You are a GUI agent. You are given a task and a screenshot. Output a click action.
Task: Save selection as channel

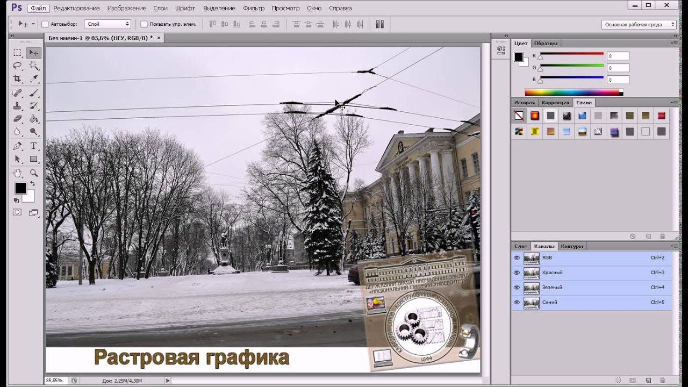633,380
